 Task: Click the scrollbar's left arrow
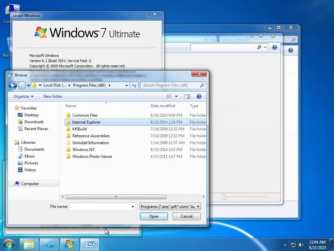(62, 197)
